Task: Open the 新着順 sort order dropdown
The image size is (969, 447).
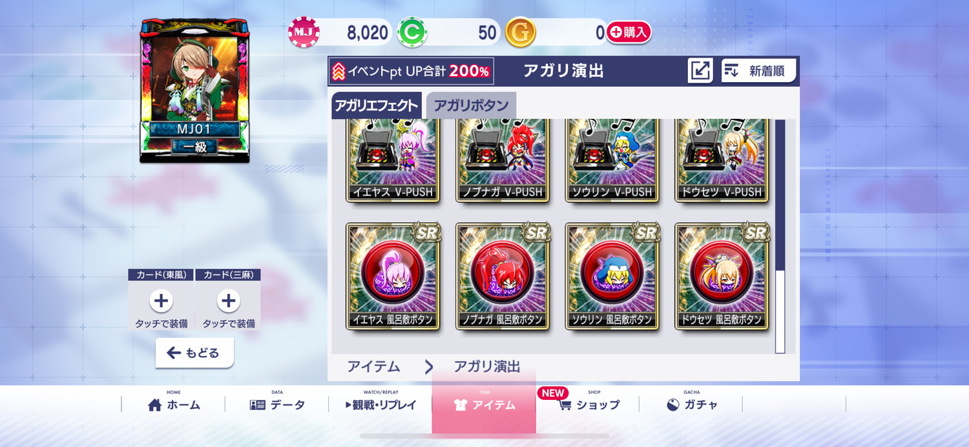Action: pyautogui.click(x=759, y=71)
